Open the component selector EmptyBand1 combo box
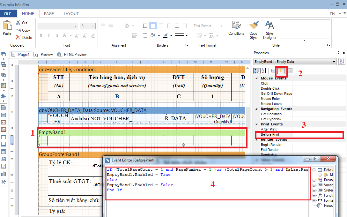This screenshot has height=217, width=347. point(295,62)
